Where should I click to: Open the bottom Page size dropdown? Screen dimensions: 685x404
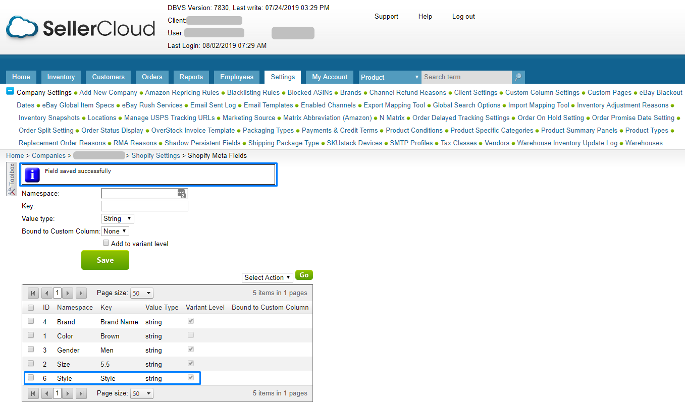coord(142,393)
